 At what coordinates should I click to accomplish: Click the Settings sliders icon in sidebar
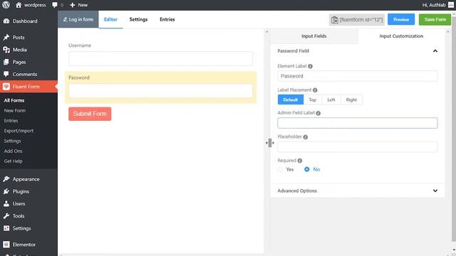point(6,228)
